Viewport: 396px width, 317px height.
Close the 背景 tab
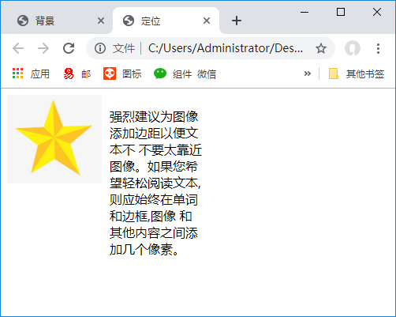(101, 21)
